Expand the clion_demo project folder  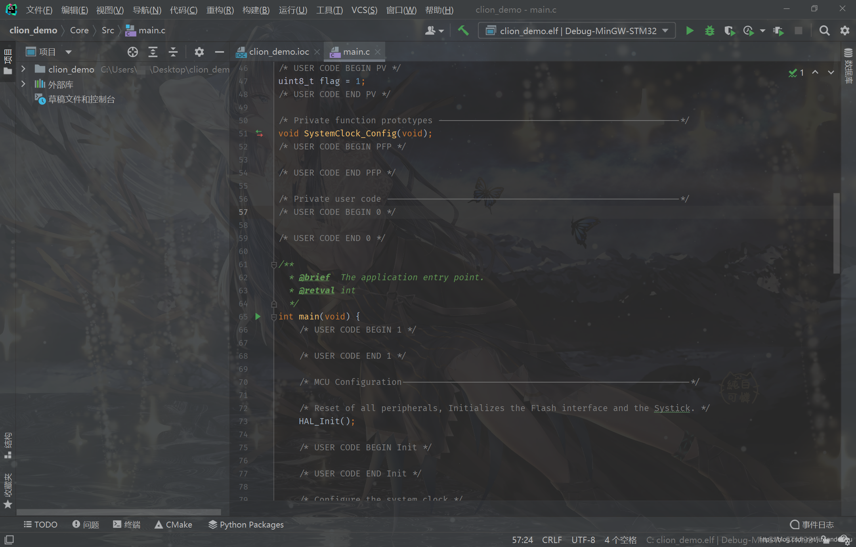[x=23, y=69]
